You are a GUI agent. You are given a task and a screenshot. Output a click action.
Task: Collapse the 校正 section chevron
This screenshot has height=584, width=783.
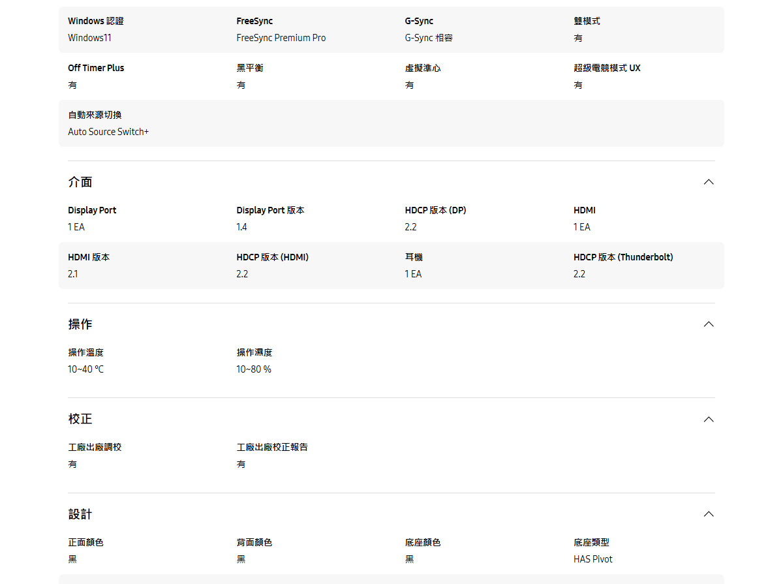tap(709, 419)
